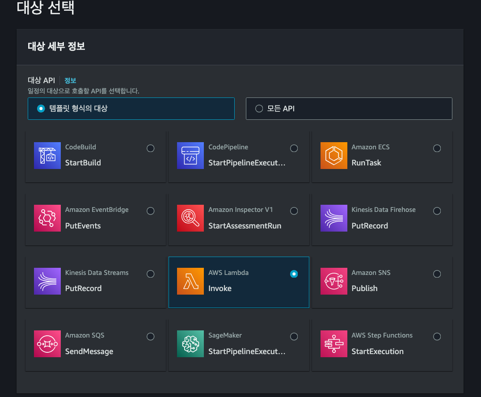Click the StartAssessmentRun label
The width and height of the screenshot is (481, 397).
click(x=245, y=225)
